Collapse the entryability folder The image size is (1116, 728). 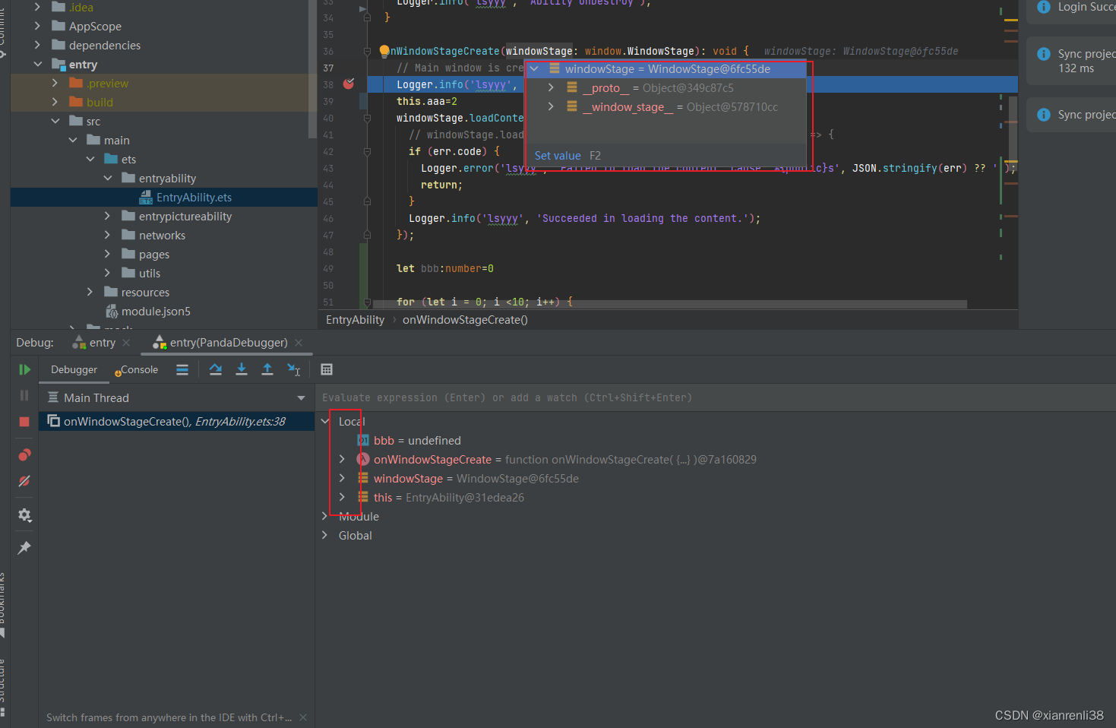(x=107, y=178)
